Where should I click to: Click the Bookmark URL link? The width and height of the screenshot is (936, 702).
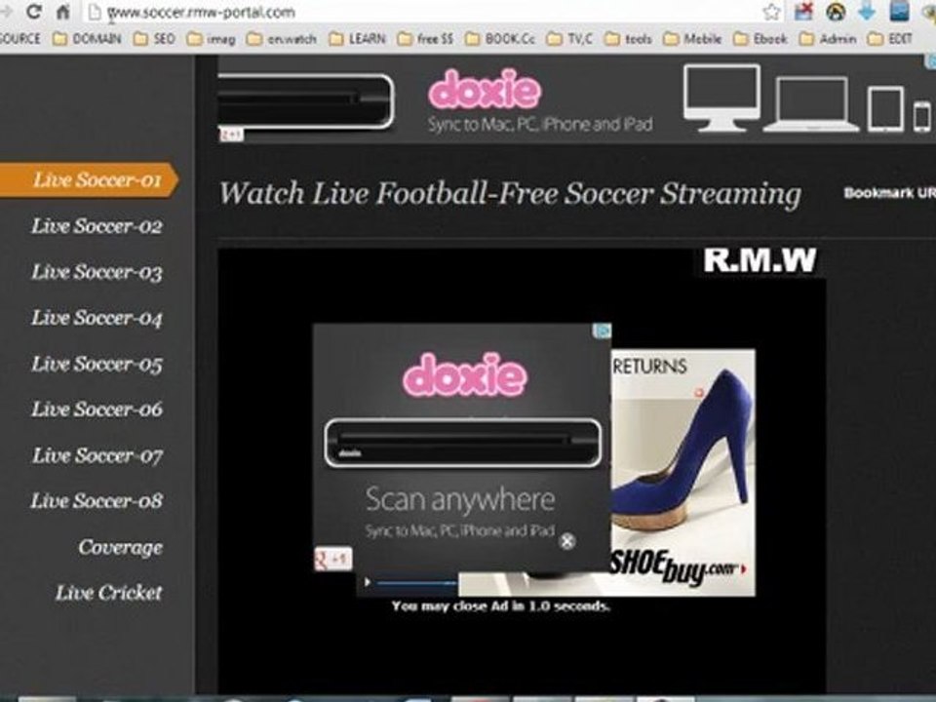pyautogui.click(x=889, y=193)
